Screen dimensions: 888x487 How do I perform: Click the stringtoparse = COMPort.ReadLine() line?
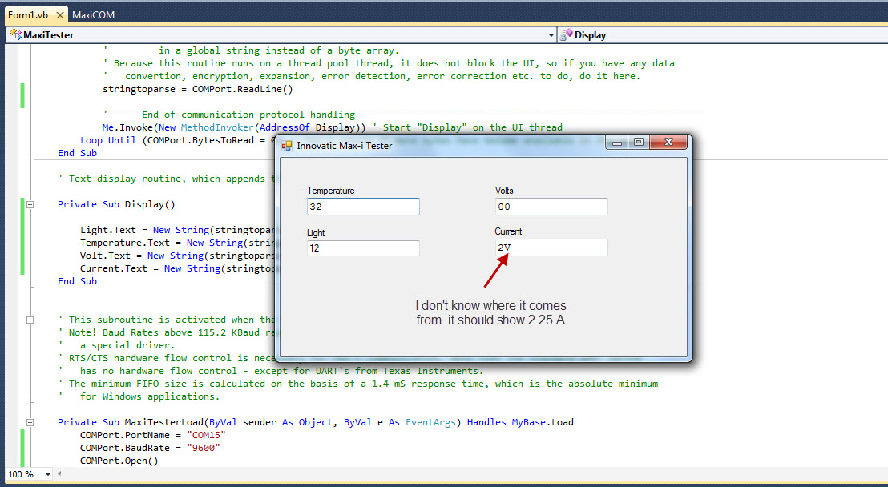click(x=198, y=90)
